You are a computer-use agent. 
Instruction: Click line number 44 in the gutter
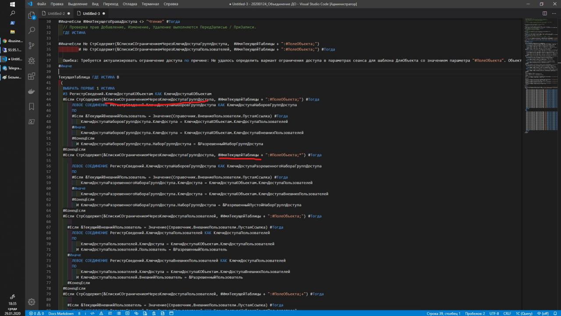point(49,99)
